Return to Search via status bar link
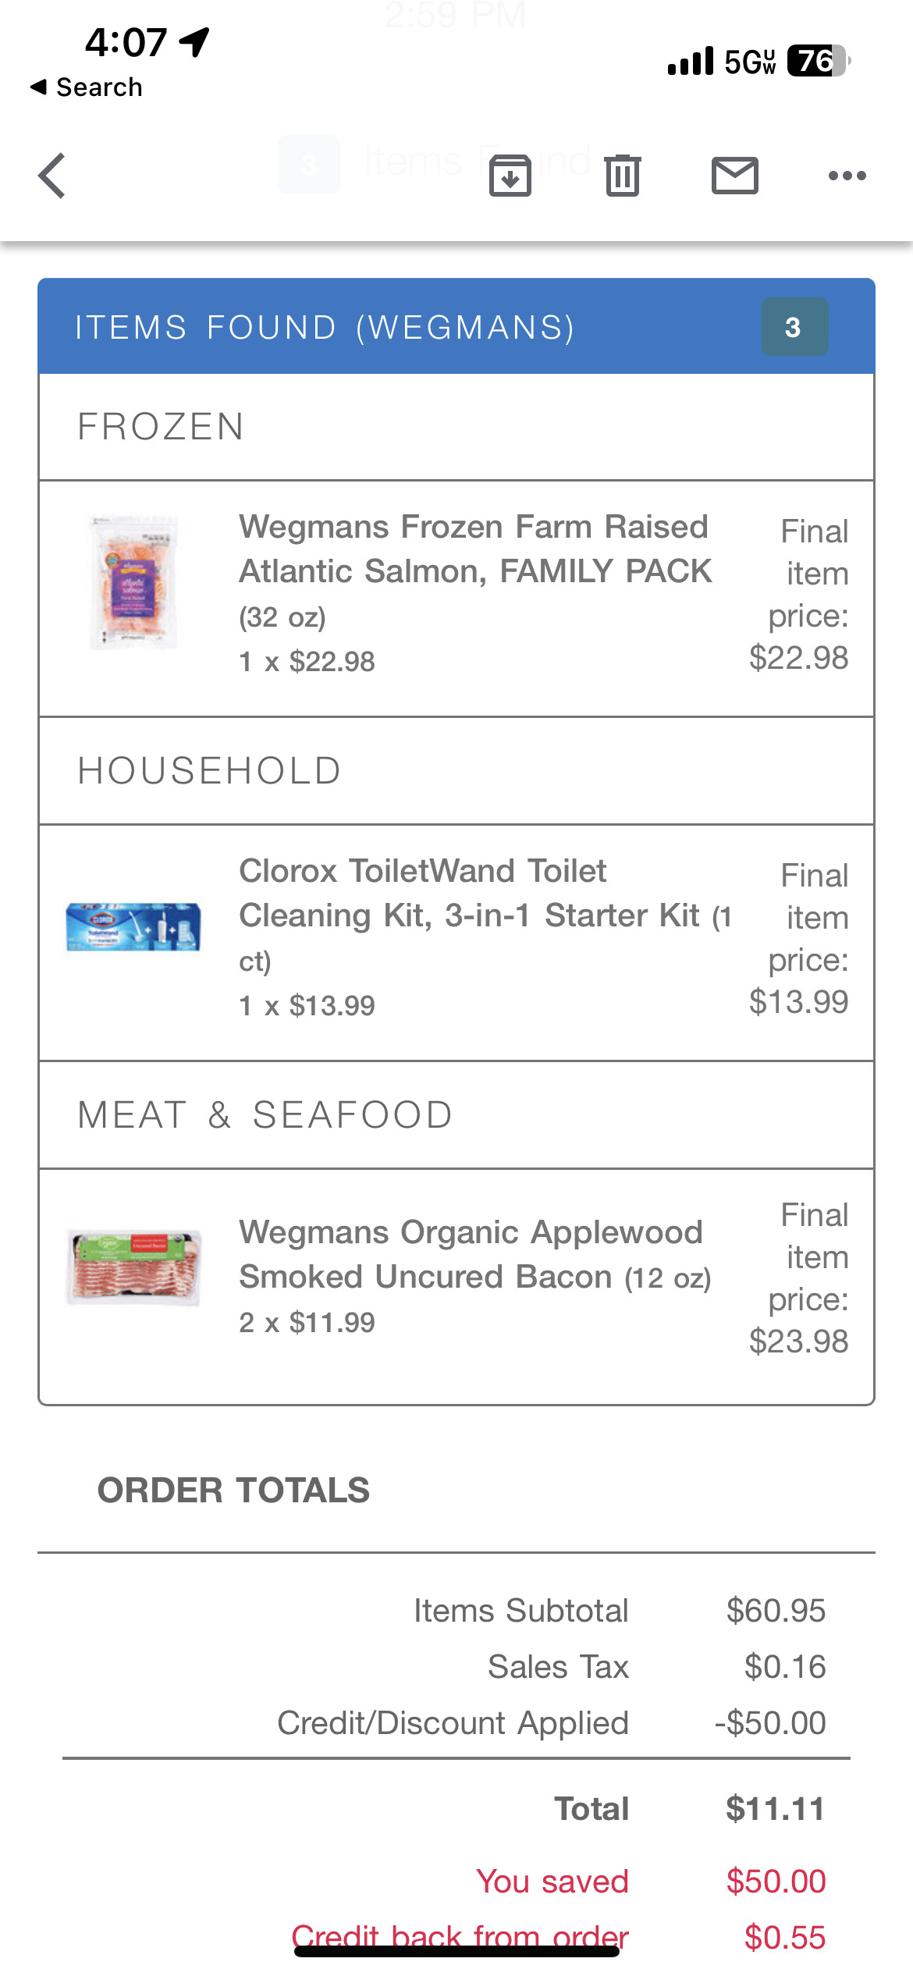Screen dimensions: 913x1976 click(87, 87)
